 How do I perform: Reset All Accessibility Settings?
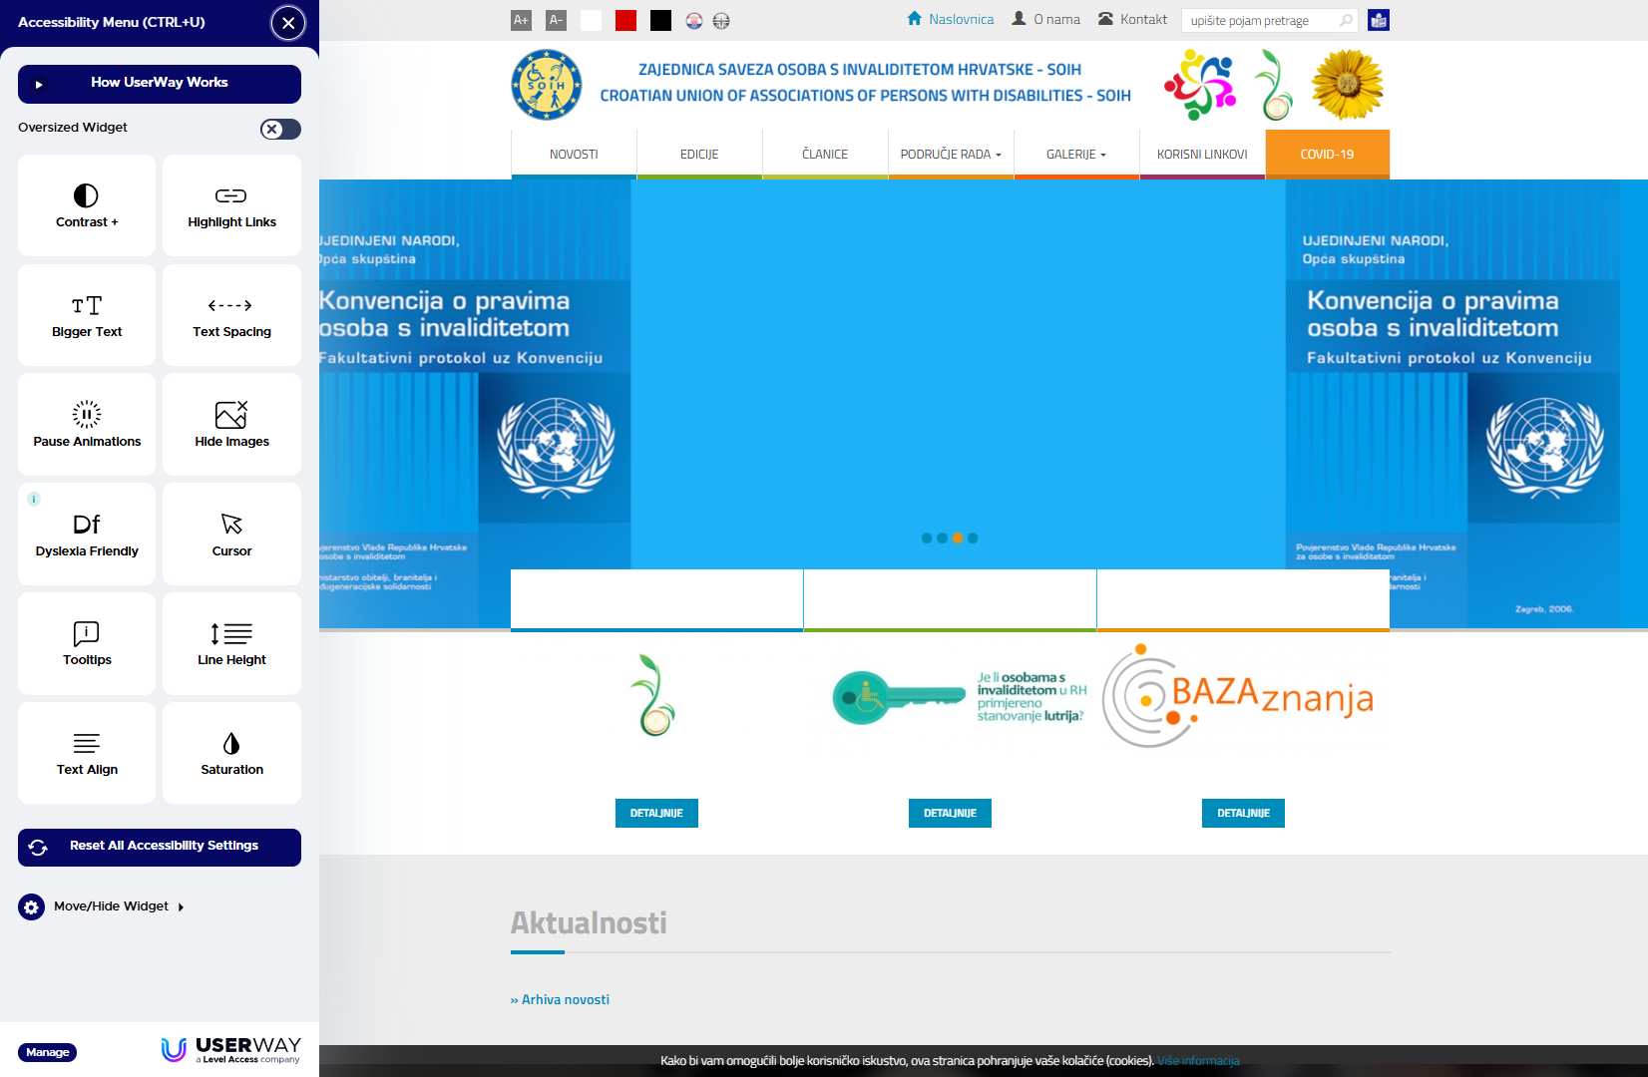[160, 847]
